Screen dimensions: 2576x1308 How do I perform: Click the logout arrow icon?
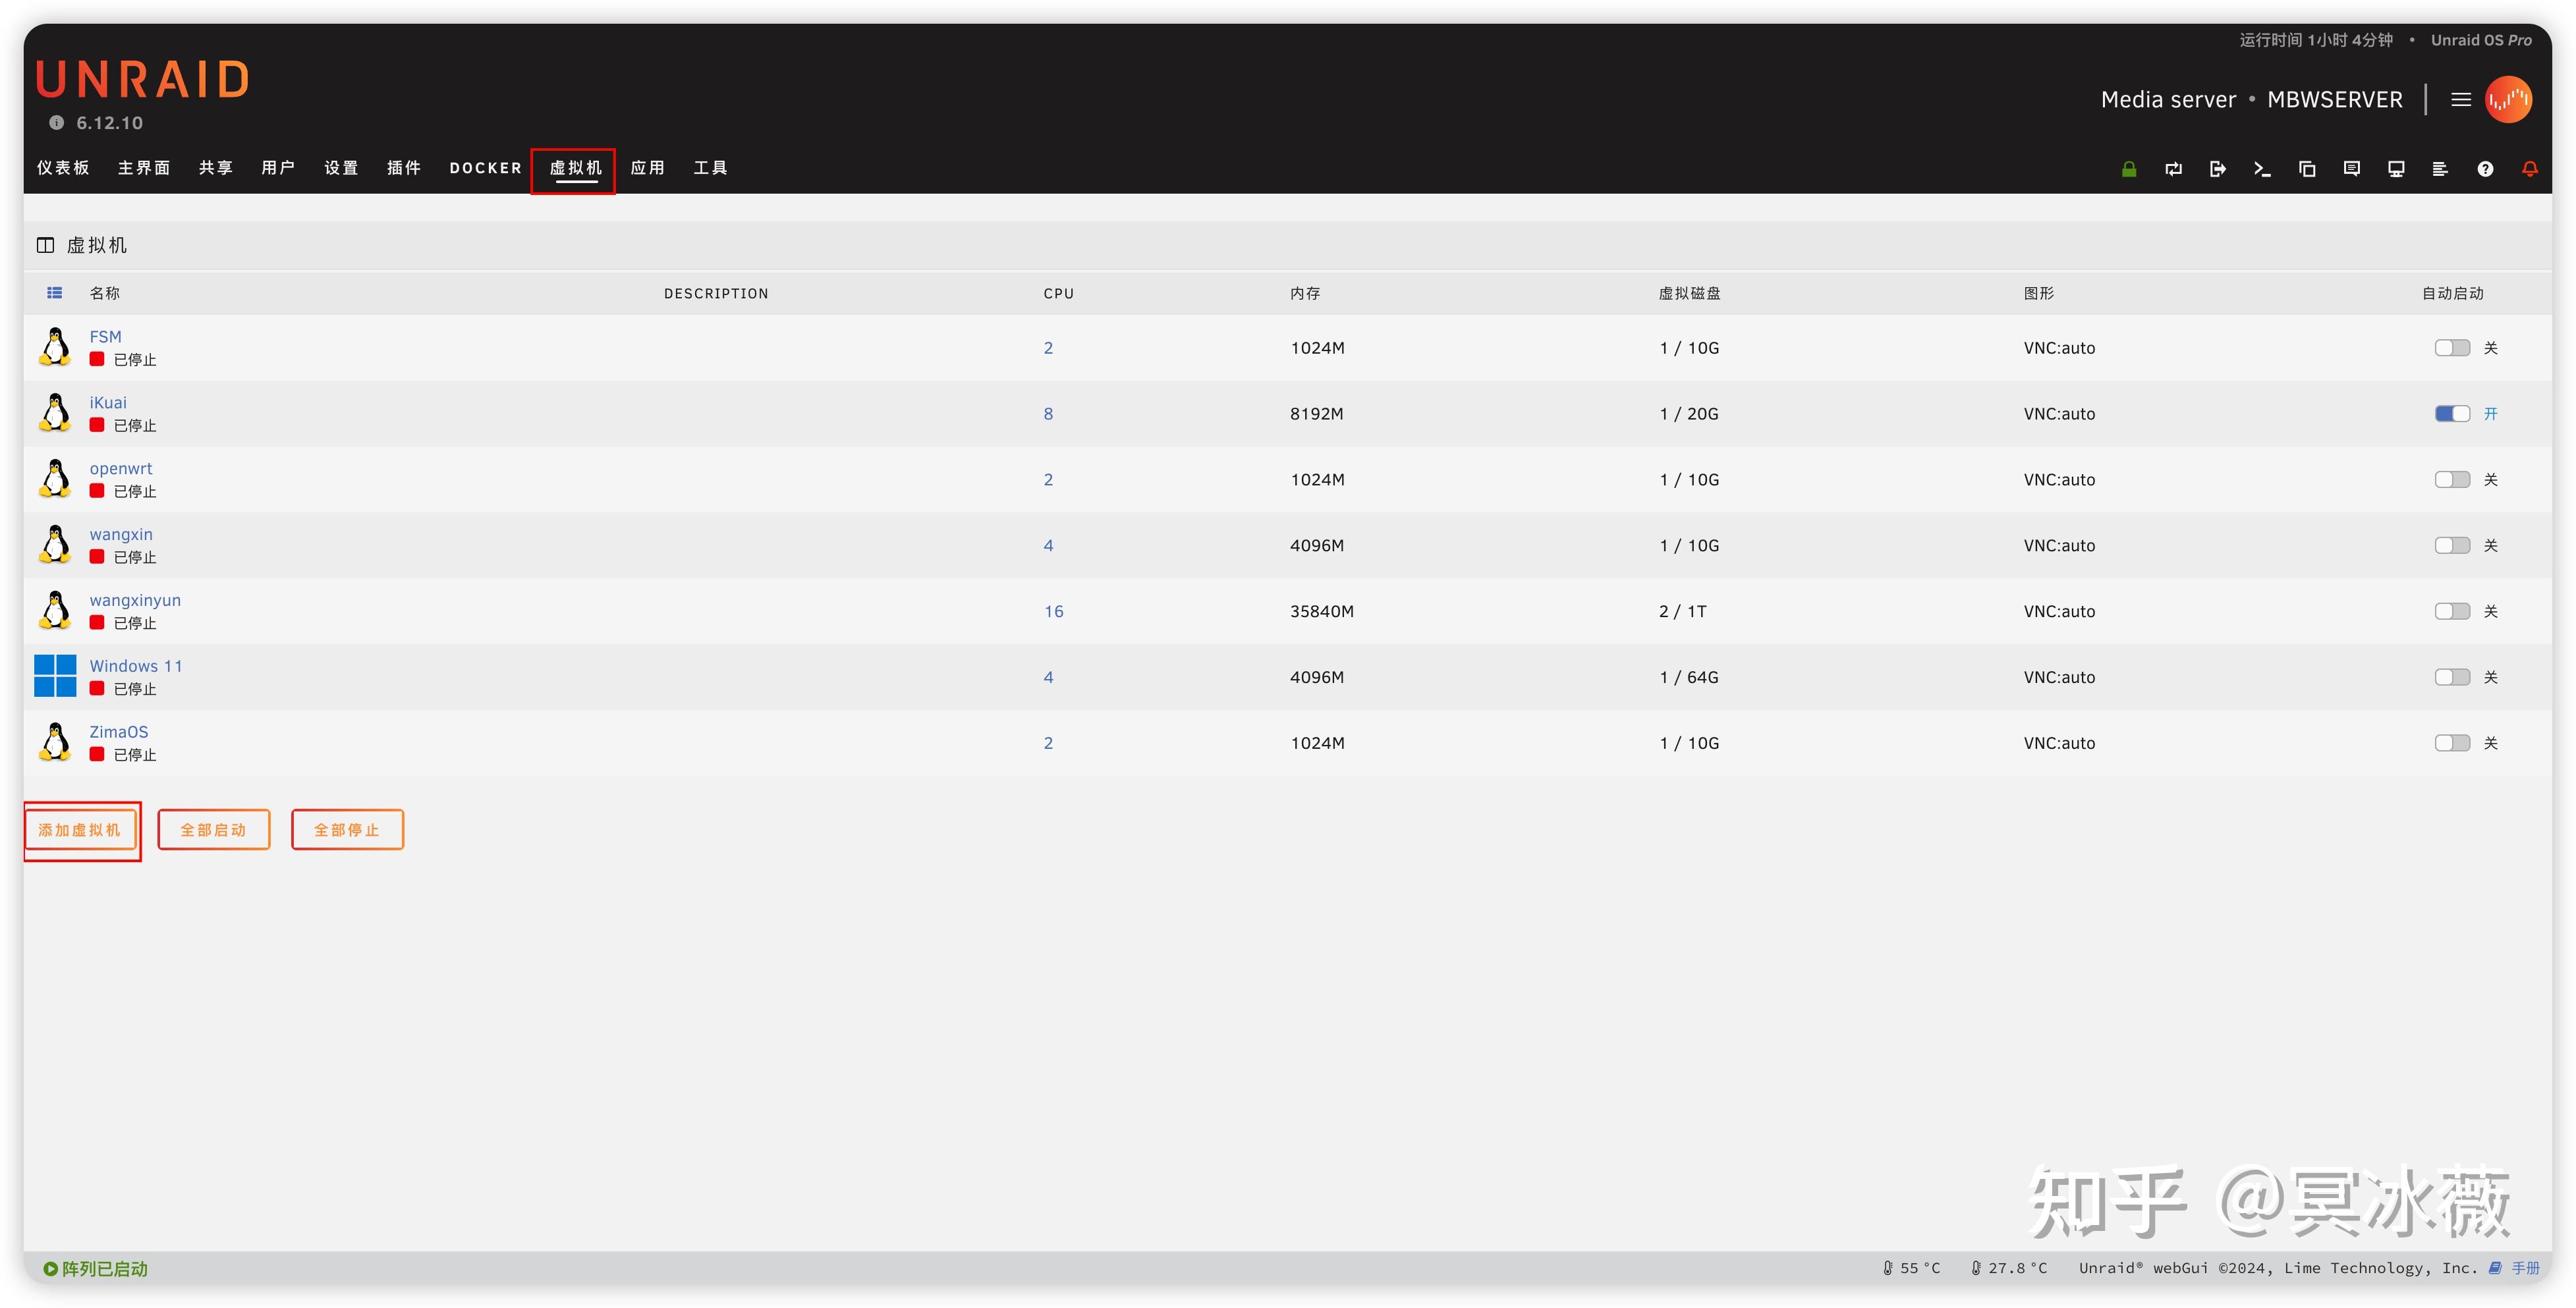2217,169
